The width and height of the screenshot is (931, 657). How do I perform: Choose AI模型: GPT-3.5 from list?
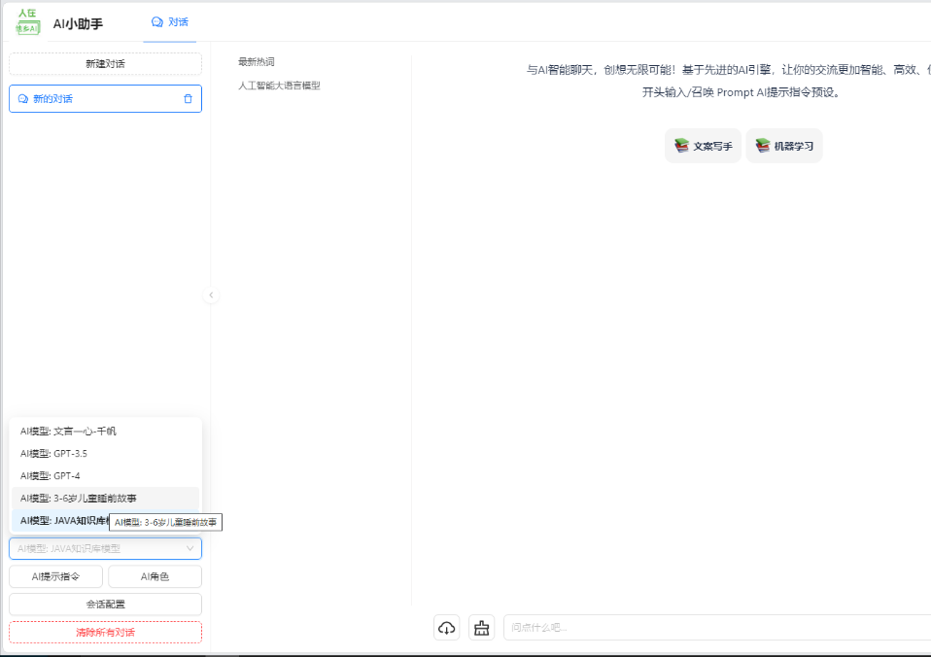tap(53, 453)
